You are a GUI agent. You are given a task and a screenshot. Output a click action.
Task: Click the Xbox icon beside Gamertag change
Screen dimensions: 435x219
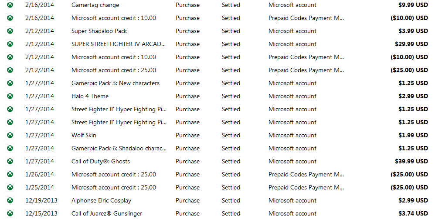(x=10, y=5)
